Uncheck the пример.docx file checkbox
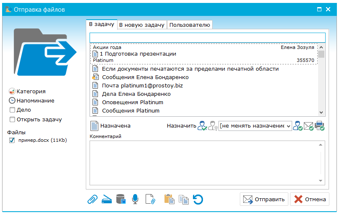 (x=12, y=140)
